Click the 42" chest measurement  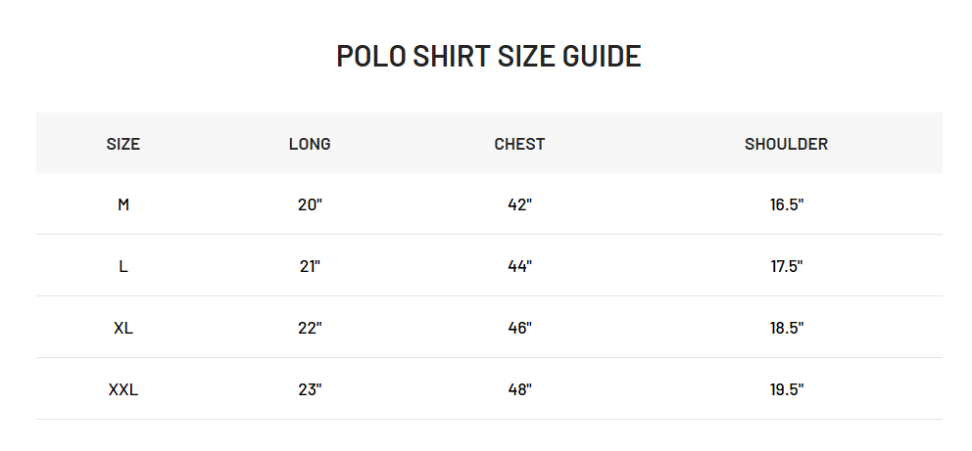[520, 204]
